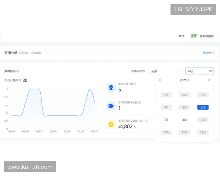Image resolution: width=220 pixels, height=176 pixels.
Task: Select 8月 in the month picker
Action: [x=184, y=120]
